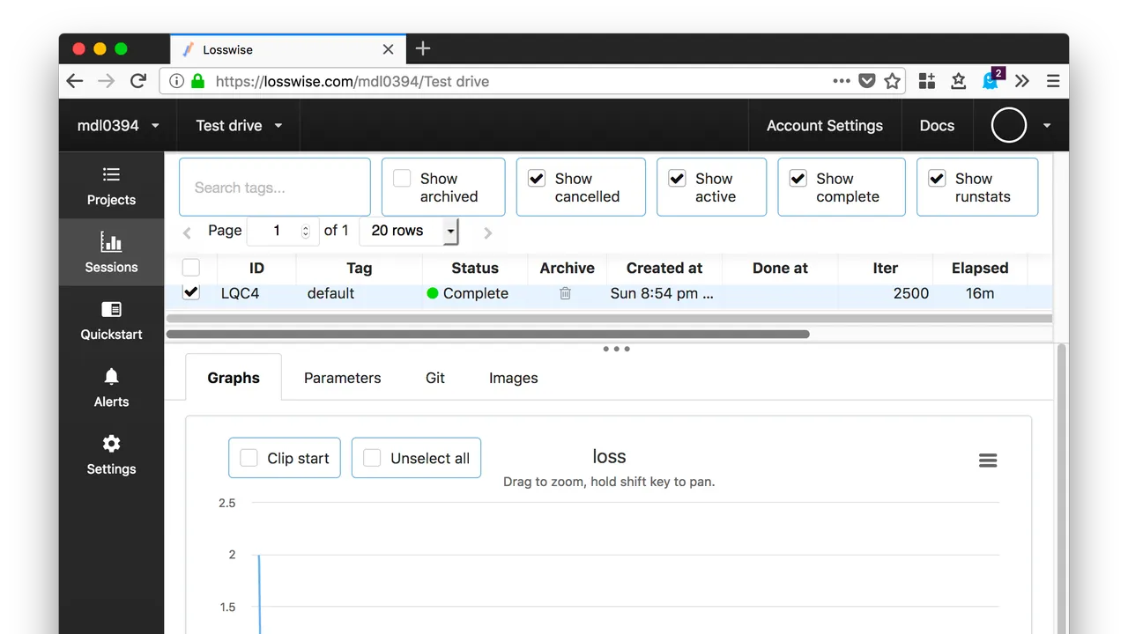Bookmark this page with star icon
The height and width of the screenshot is (634, 1128).
point(893,81)
